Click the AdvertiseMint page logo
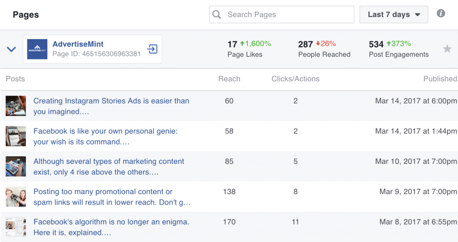Viewport: 458px width, 242px height. (x=37, y=49)
